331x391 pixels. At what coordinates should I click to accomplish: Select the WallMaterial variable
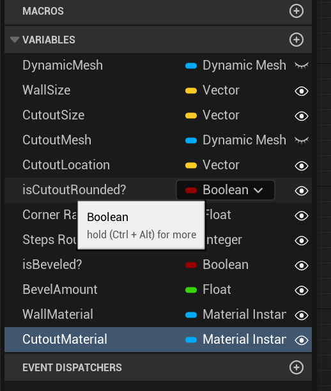[158, 314]
